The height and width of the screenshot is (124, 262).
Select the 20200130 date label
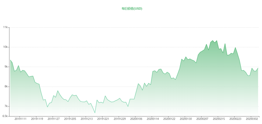(x=186, y=119)
